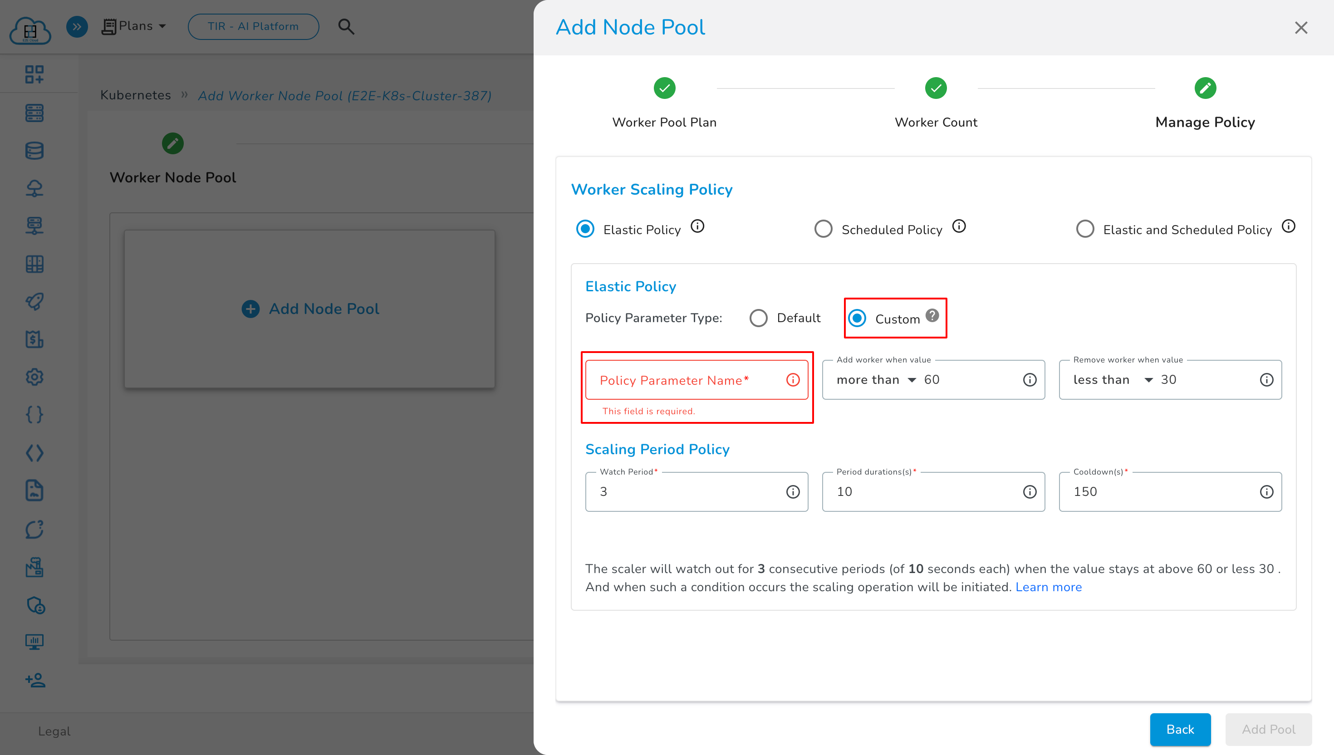
Task: Open the cloud network icon in the sidebar
Action: 35,188
